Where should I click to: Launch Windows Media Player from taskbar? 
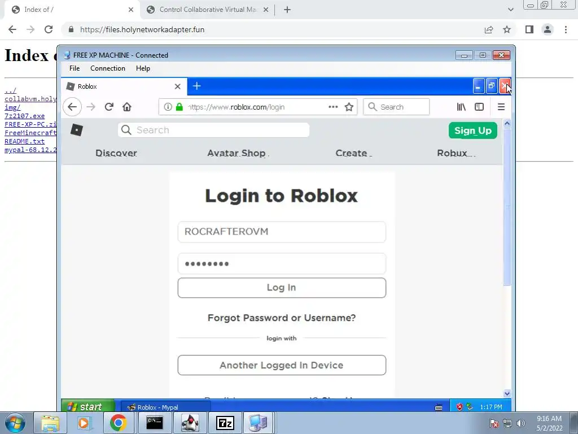point(84,423)
